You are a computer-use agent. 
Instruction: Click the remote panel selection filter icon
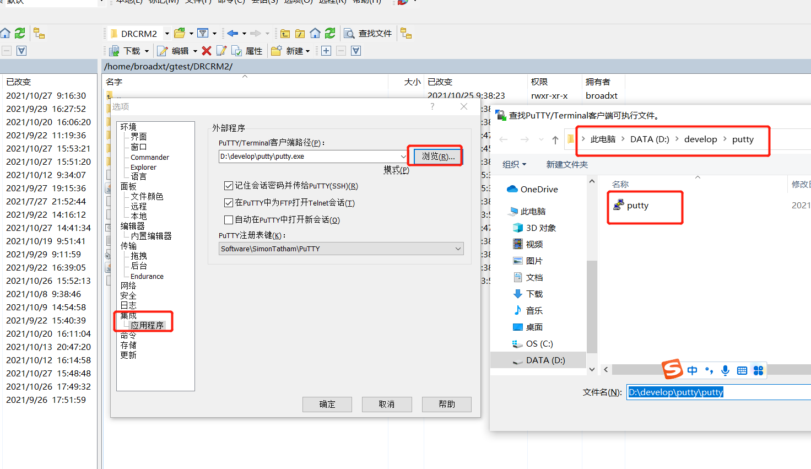(356, 51)
